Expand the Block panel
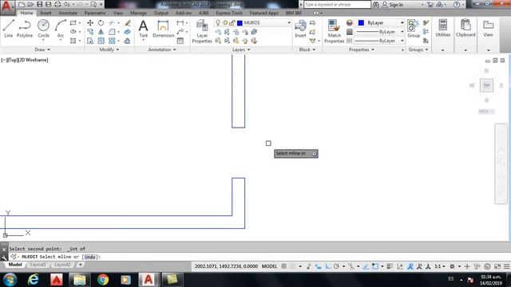This screenshot has height=287, width=511. pos(307,49)
